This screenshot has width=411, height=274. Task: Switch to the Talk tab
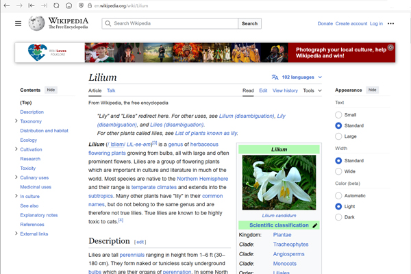111,90
